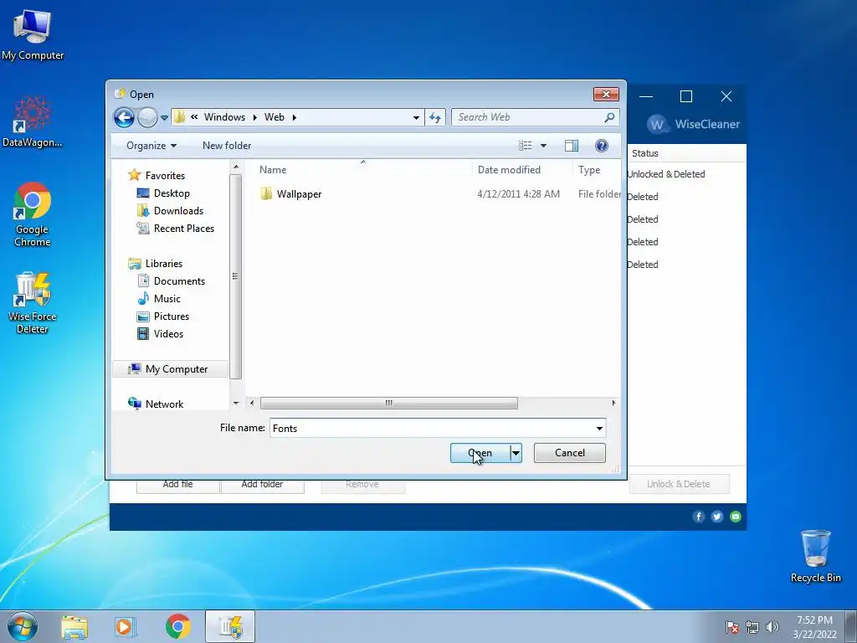
Task: Select Music library
Action: [x=167, y=299]
